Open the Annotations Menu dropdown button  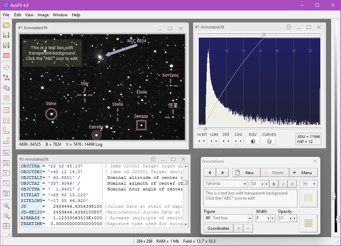click(x=303, y=172)
